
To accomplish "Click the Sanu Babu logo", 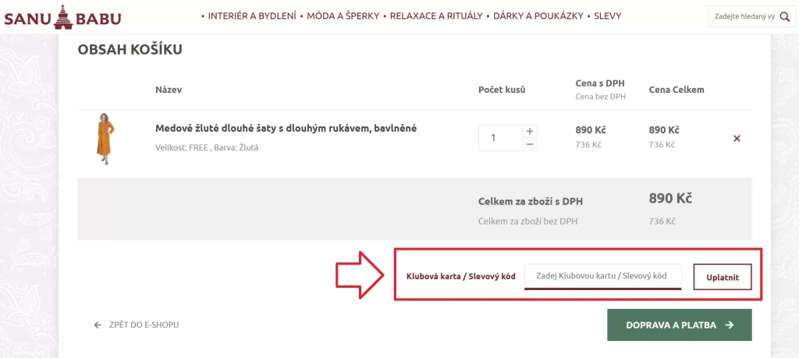I will tap(62, 17).
